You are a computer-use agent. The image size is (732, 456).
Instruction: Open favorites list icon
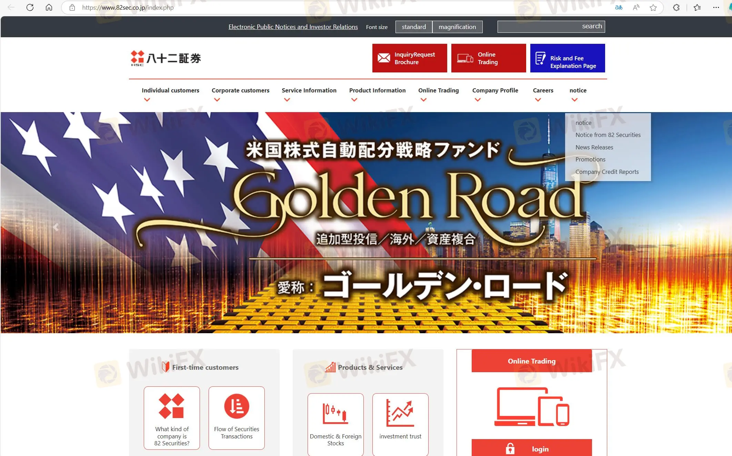[x=697, y=8]
